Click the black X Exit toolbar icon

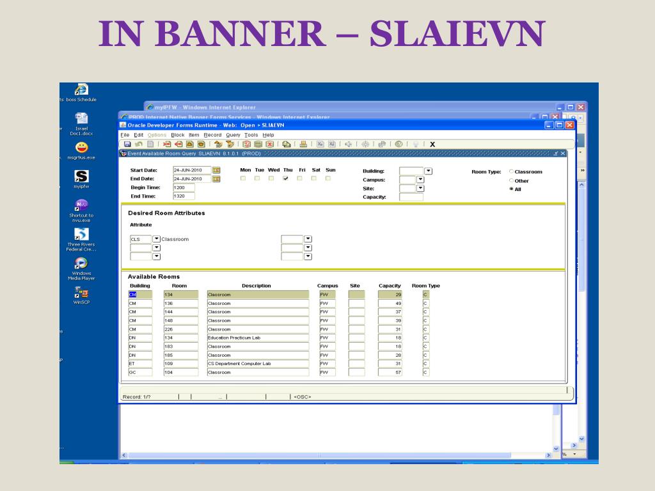[432, 144]
